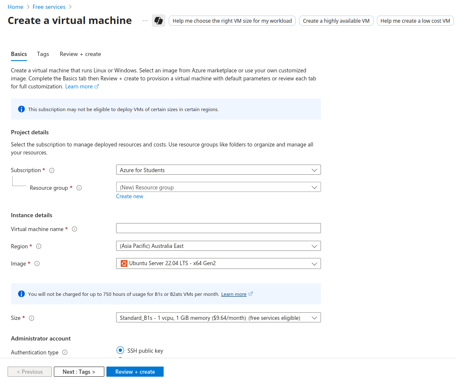The width and height of the screenshot is (456, 383).
Task: Click Help me create a low cost VM
Action: click(x=415, y=21)
